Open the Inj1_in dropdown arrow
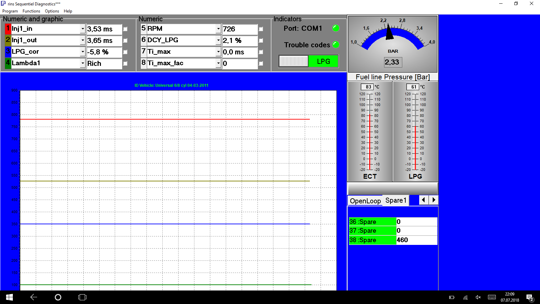The height and width of the screenshot is (304, 540). coord(83,29)
